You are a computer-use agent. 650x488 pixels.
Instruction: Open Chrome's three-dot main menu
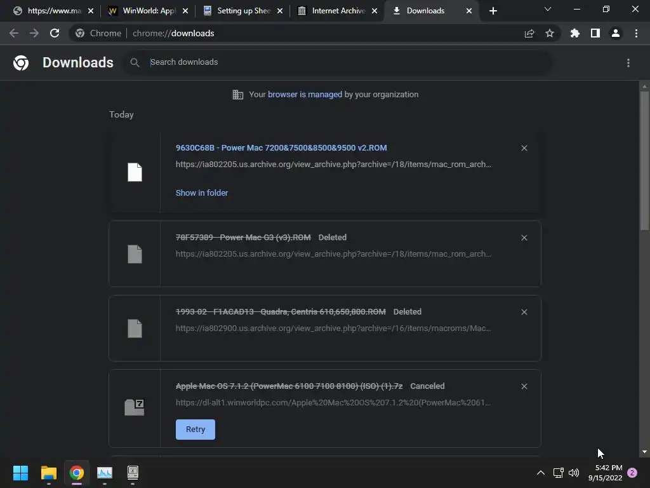click(x=636, y=33)
